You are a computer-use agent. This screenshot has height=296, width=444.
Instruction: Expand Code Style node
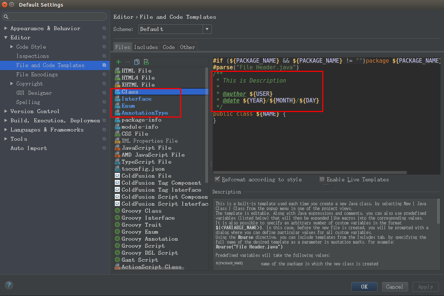[12, 47]
